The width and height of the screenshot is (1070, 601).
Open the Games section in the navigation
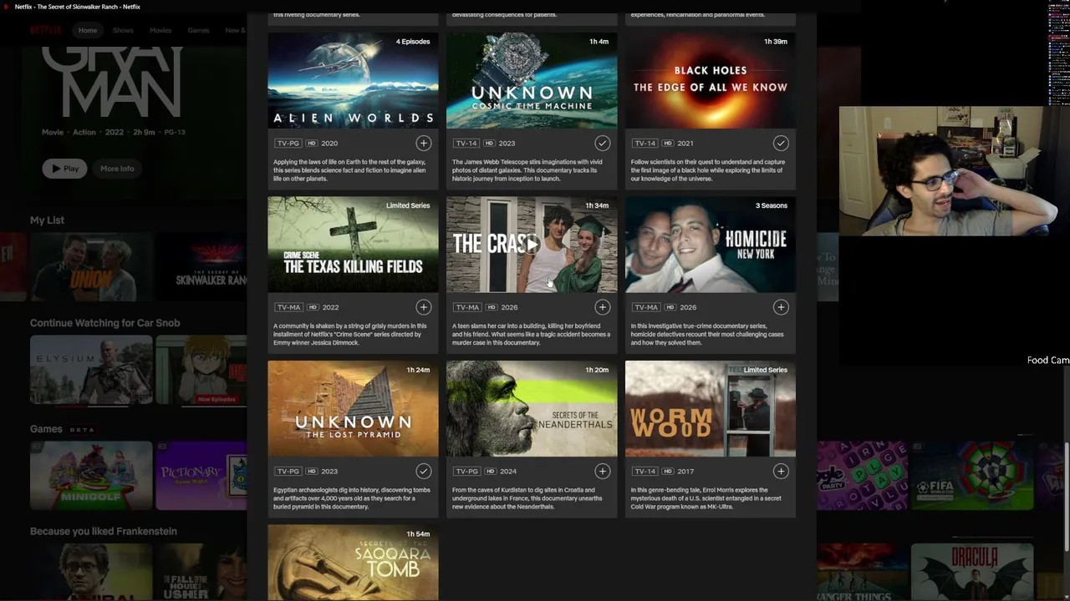198,30
